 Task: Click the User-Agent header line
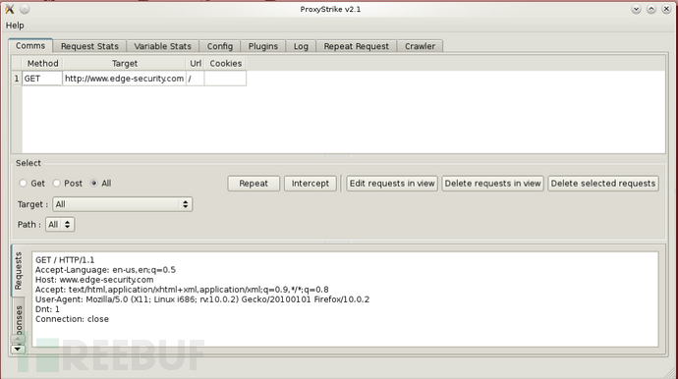[x=202, y=299]
